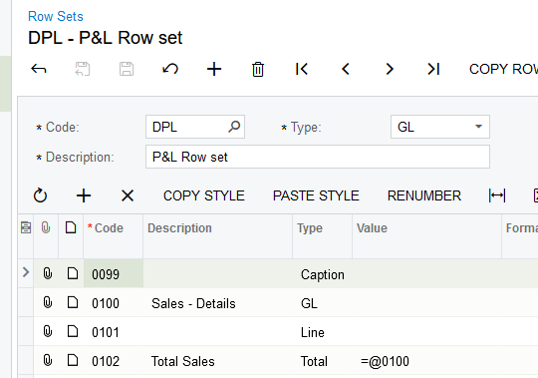Click the Save and Close icon

pyautogui.click(x=83, y=69)
